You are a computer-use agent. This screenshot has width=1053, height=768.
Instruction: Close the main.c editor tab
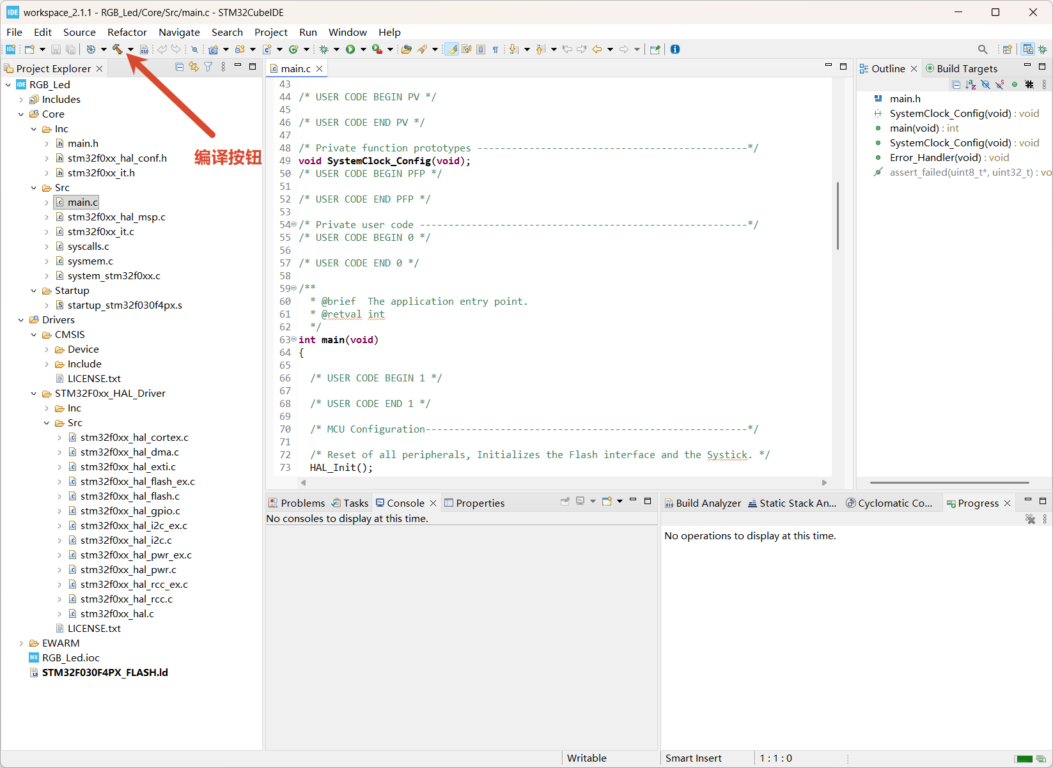(319, 68)
